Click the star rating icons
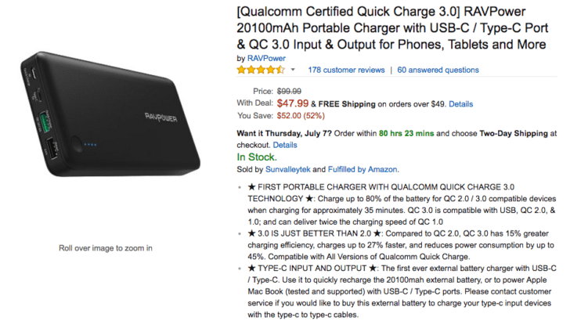Viewport: 570px width, 321px height. click(260, 70)
